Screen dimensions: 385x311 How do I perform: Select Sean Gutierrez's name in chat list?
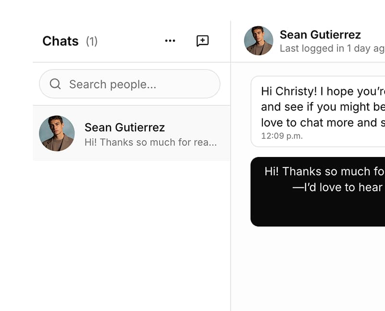(x=124, y=127)
